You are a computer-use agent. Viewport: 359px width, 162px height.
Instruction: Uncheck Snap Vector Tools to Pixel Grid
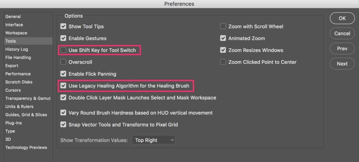(x=63, y=125)
